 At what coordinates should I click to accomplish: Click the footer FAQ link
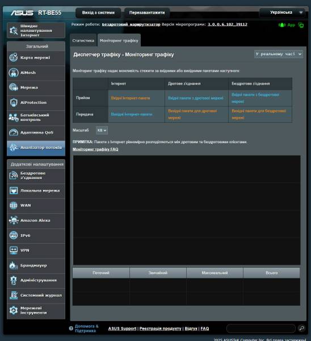click(x=204, y=328)
